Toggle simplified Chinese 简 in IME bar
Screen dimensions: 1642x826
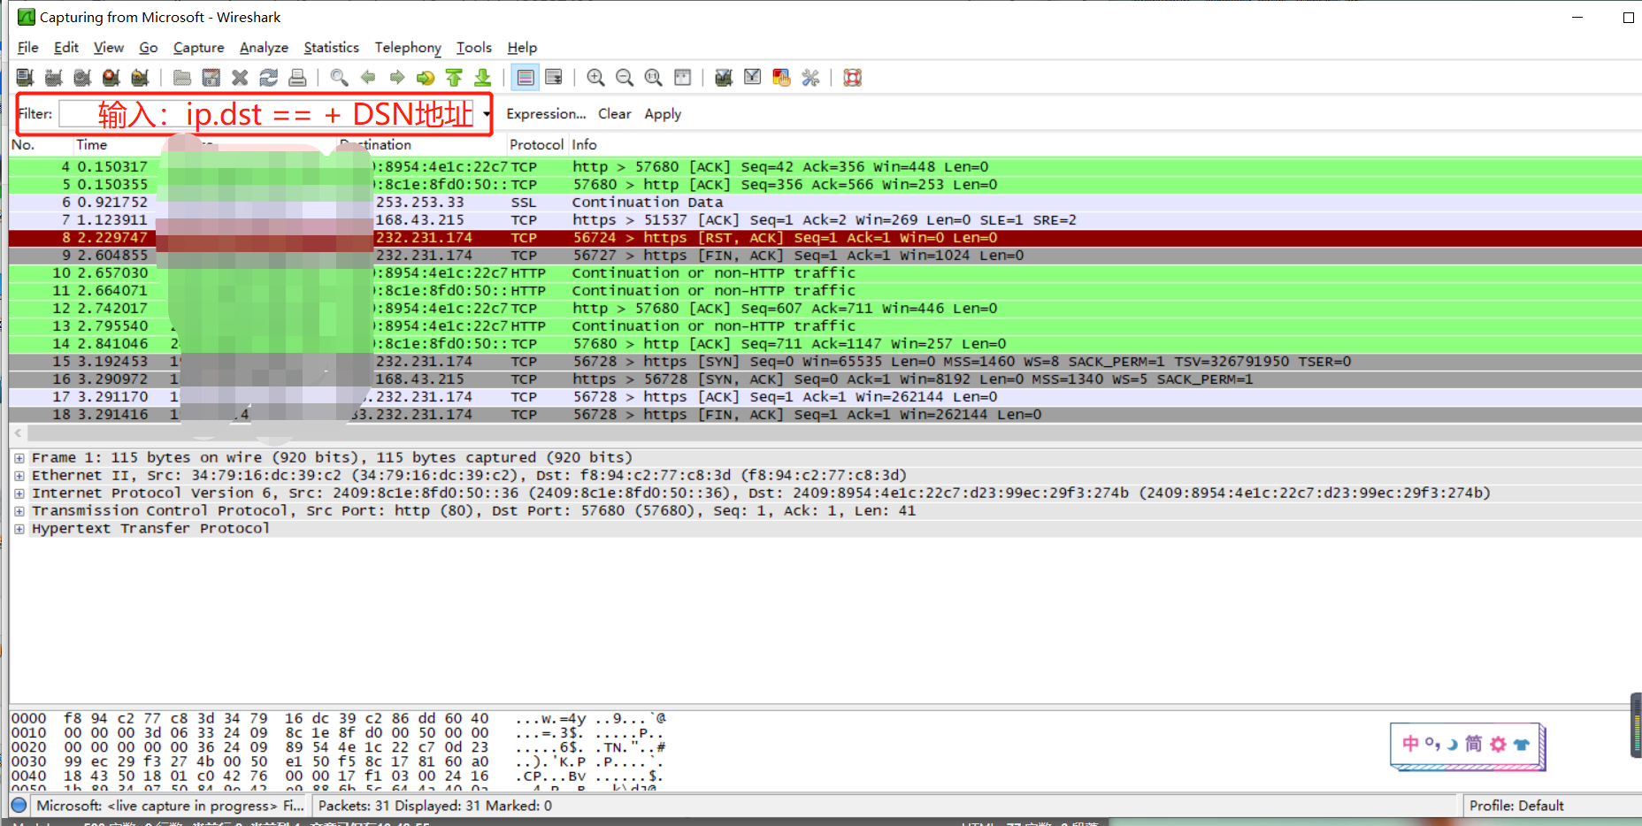[1474, 744]
